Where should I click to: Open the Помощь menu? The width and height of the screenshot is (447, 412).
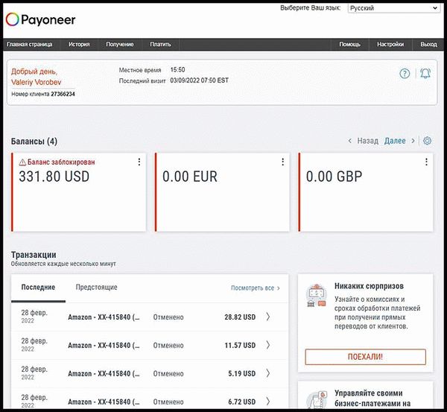point(350,44)
